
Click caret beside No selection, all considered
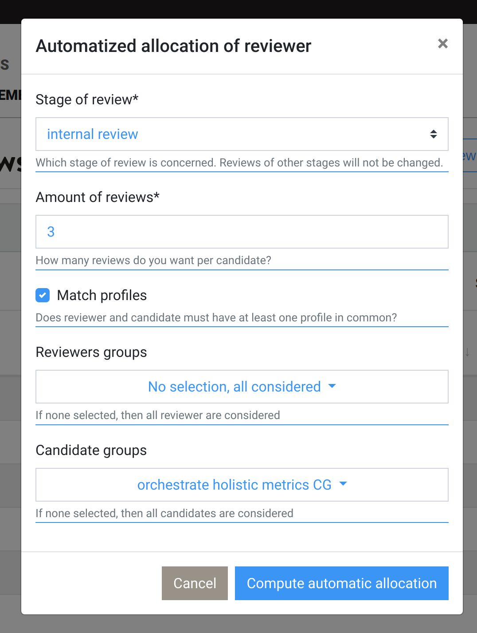[332, 386]
